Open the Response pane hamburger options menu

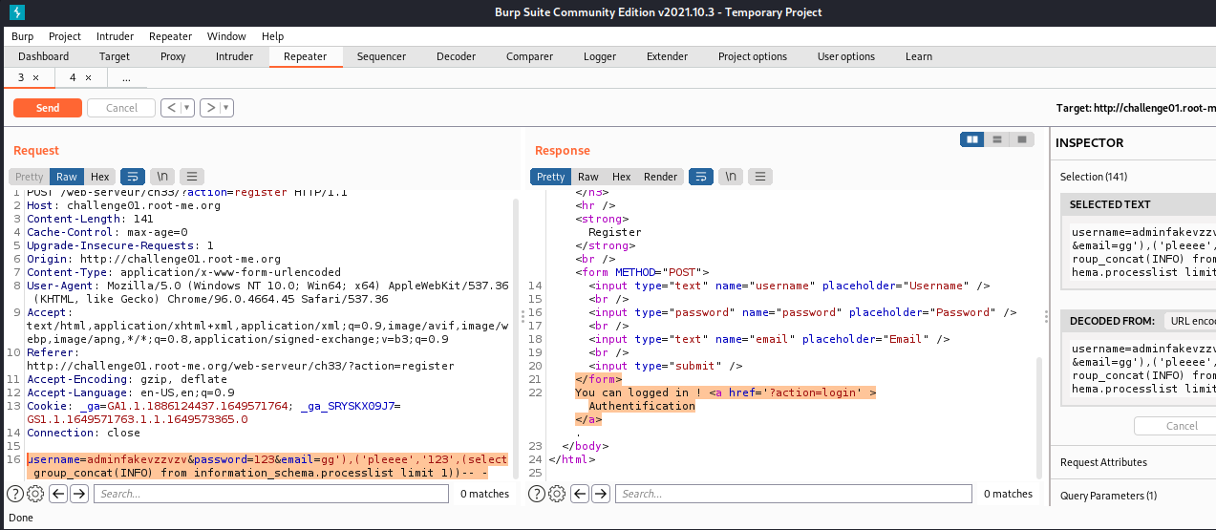(760, 177)
